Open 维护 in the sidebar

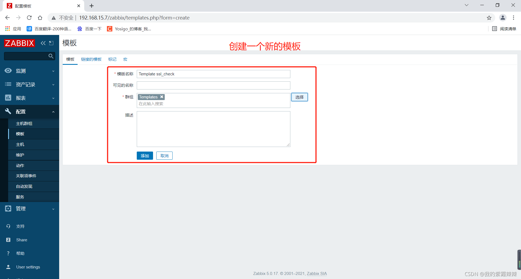34,155
